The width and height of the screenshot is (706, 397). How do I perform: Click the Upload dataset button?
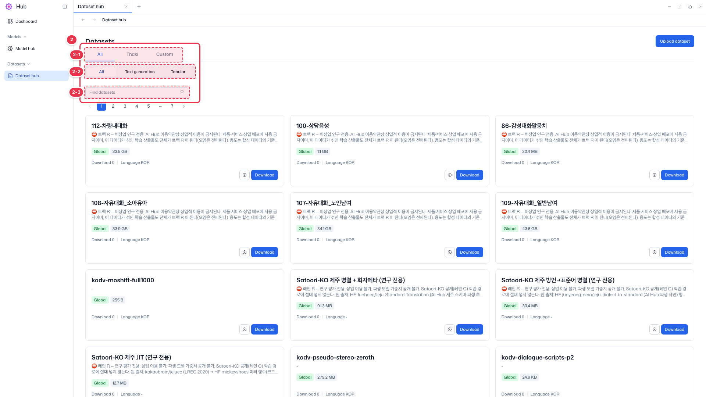[x=675, y=41]
